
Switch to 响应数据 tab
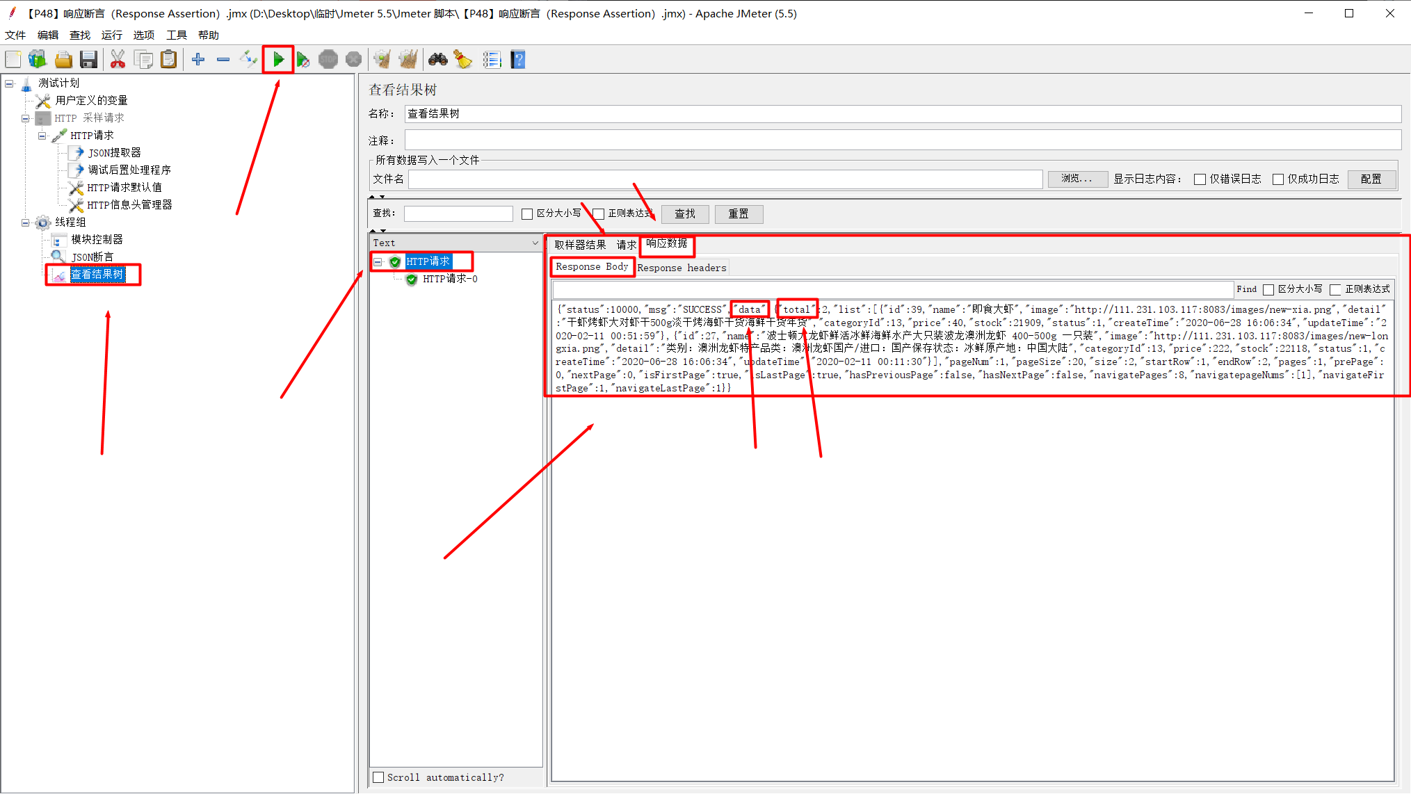coord(666,244)
